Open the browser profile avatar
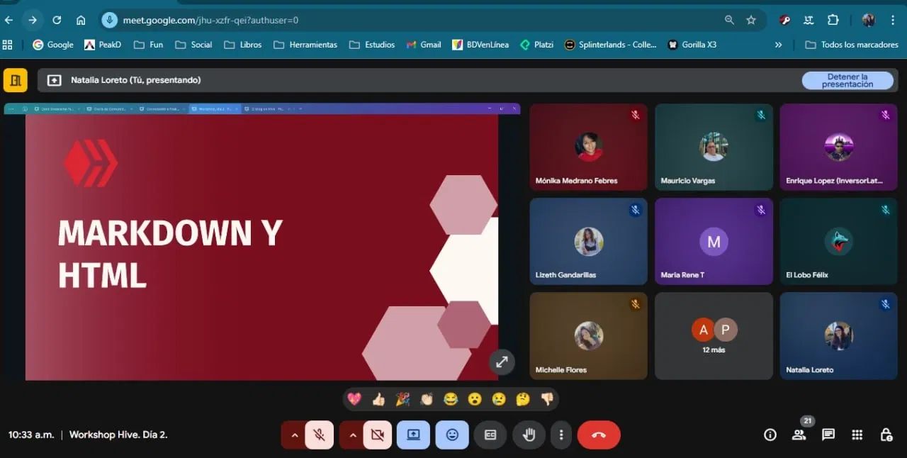 868,20
